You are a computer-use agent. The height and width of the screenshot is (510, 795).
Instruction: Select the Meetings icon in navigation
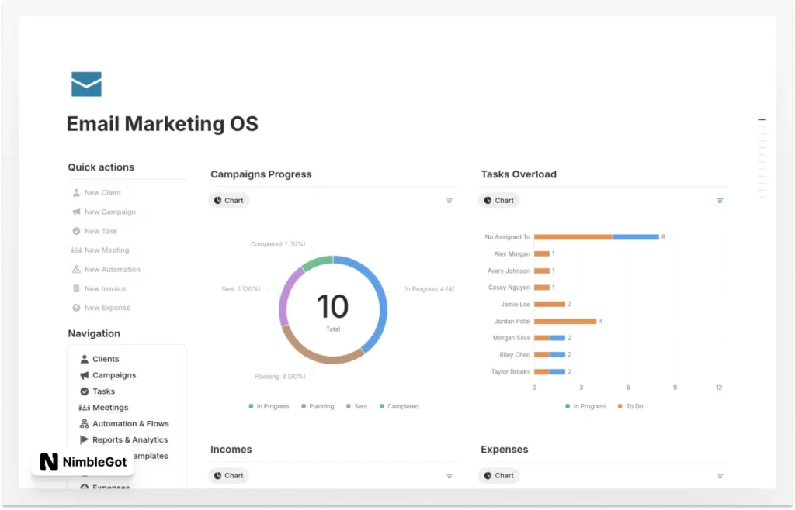coord(83,407)
